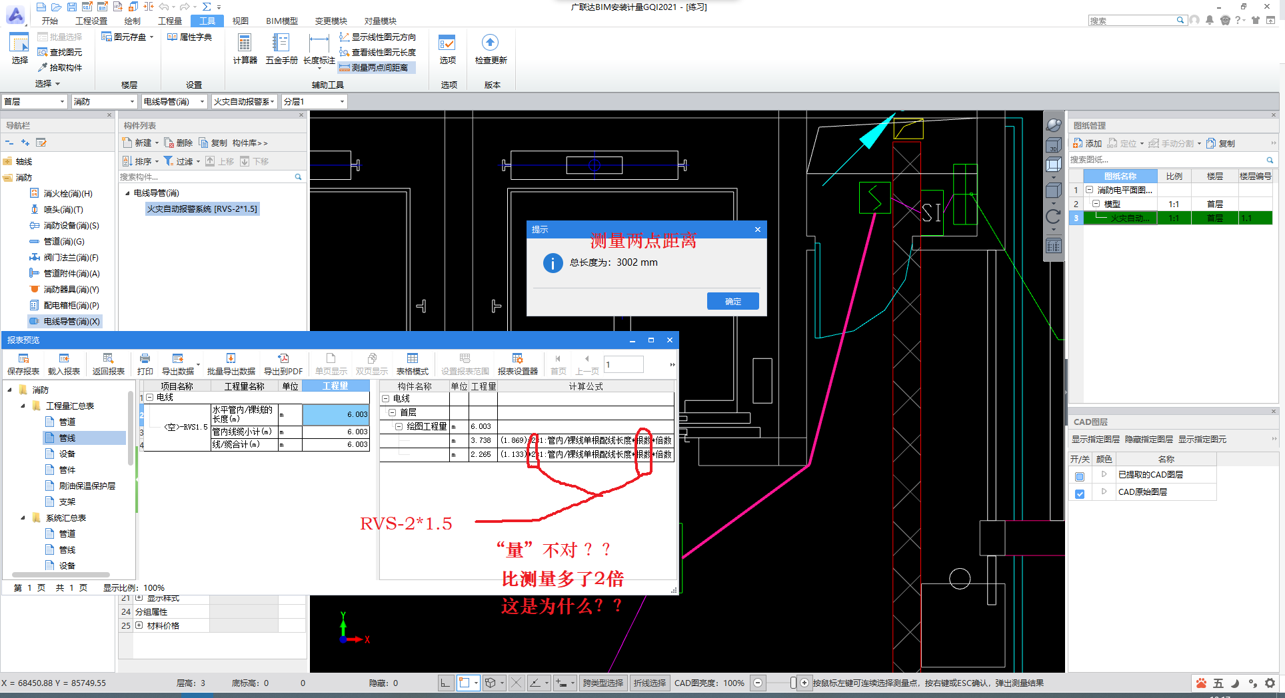
Task: Open the 电线导管(消) component type dropdown
Action: [175, 101]
